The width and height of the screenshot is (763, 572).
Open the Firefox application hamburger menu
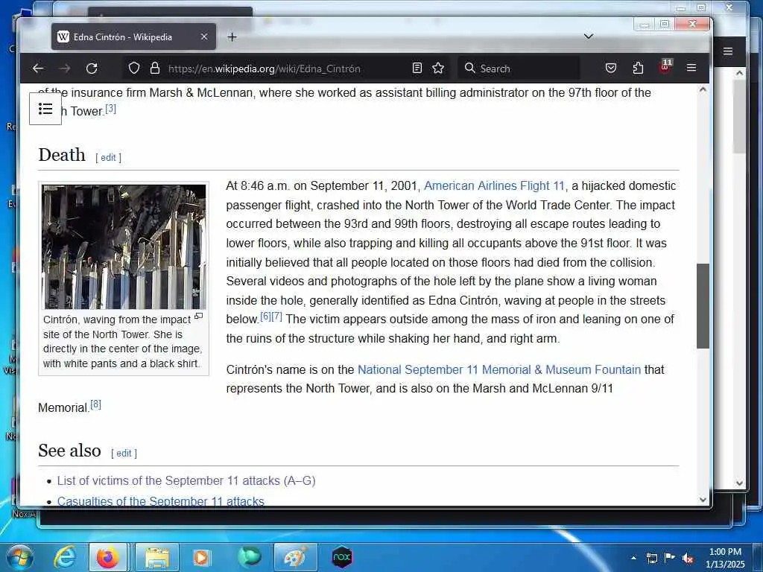691,68
